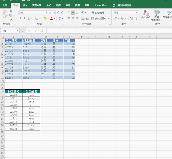Switch to the 审阅 Review tab
The image size is (172, 159).
[68, 5]
